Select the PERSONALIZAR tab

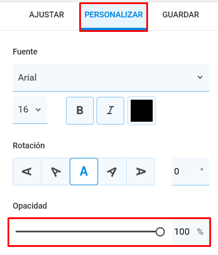click(x=114, y=17)
